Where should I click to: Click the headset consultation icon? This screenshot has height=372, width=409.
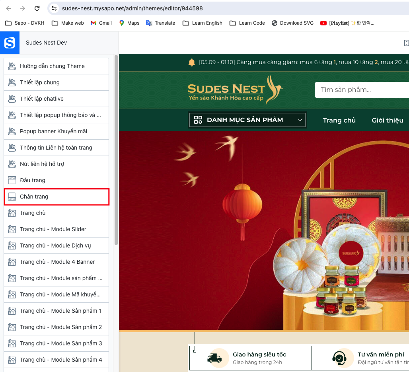(339, 358)
